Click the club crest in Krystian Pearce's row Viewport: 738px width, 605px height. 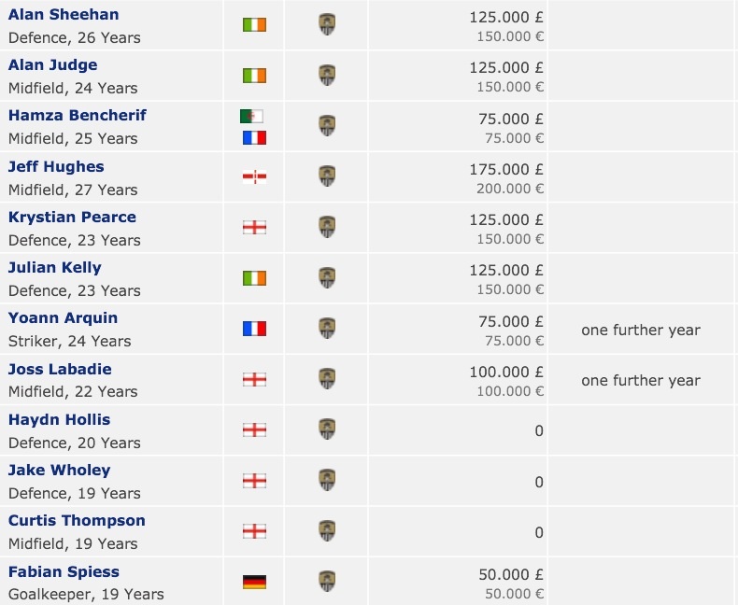[x=327, y=227]
